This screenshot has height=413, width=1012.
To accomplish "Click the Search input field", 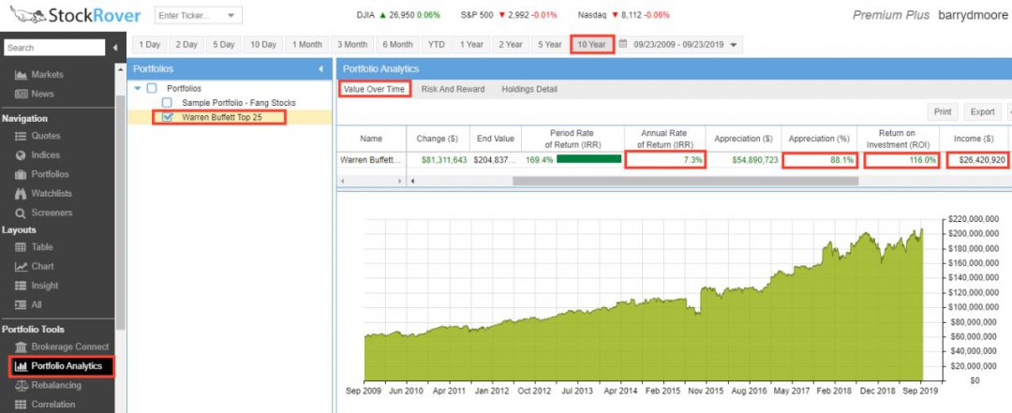I will coord(54,48).
